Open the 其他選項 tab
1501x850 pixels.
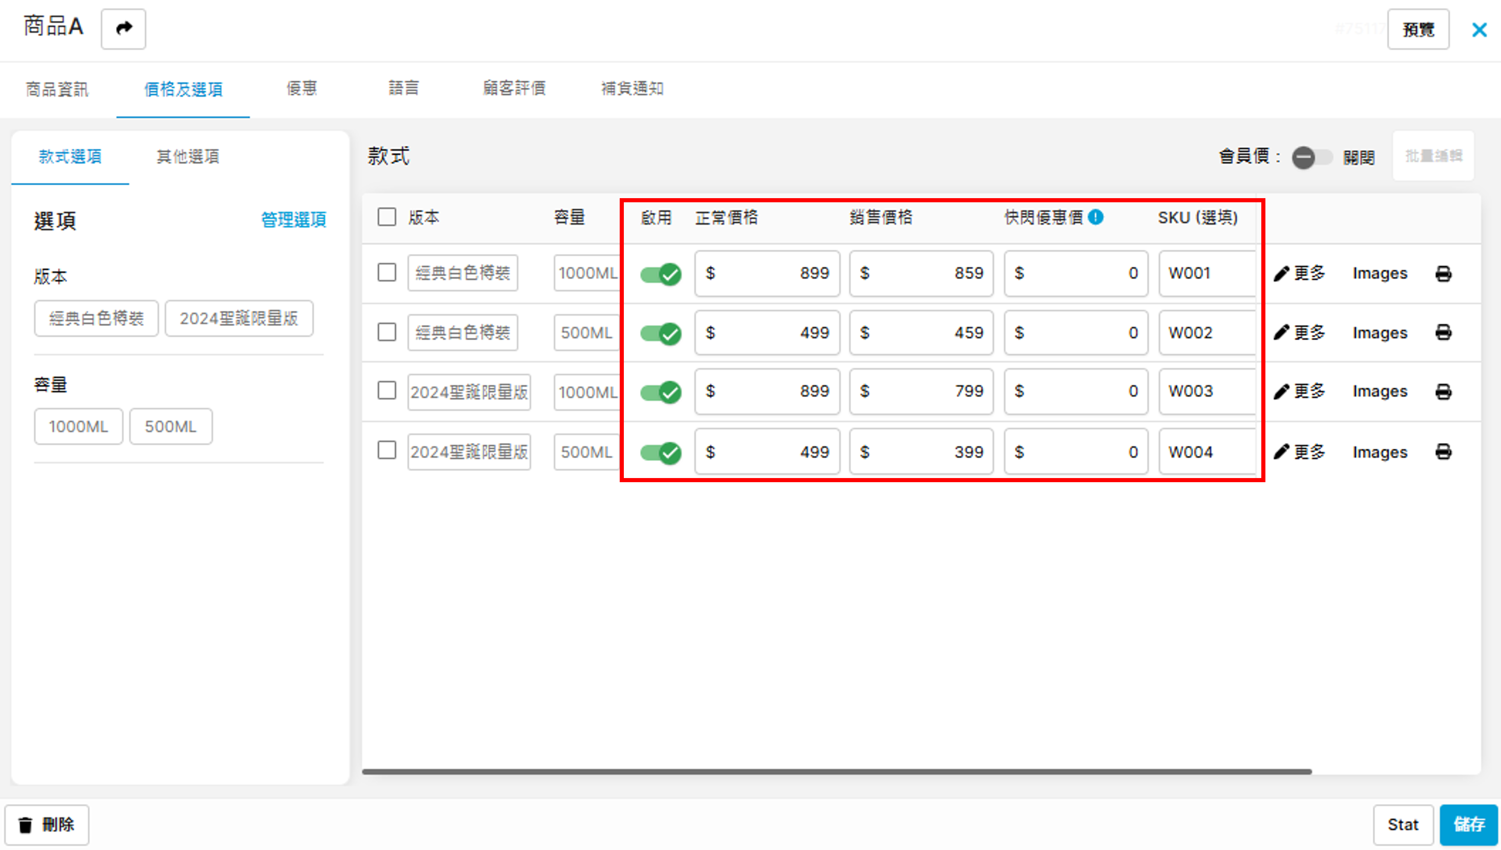[x=187, y=156]
